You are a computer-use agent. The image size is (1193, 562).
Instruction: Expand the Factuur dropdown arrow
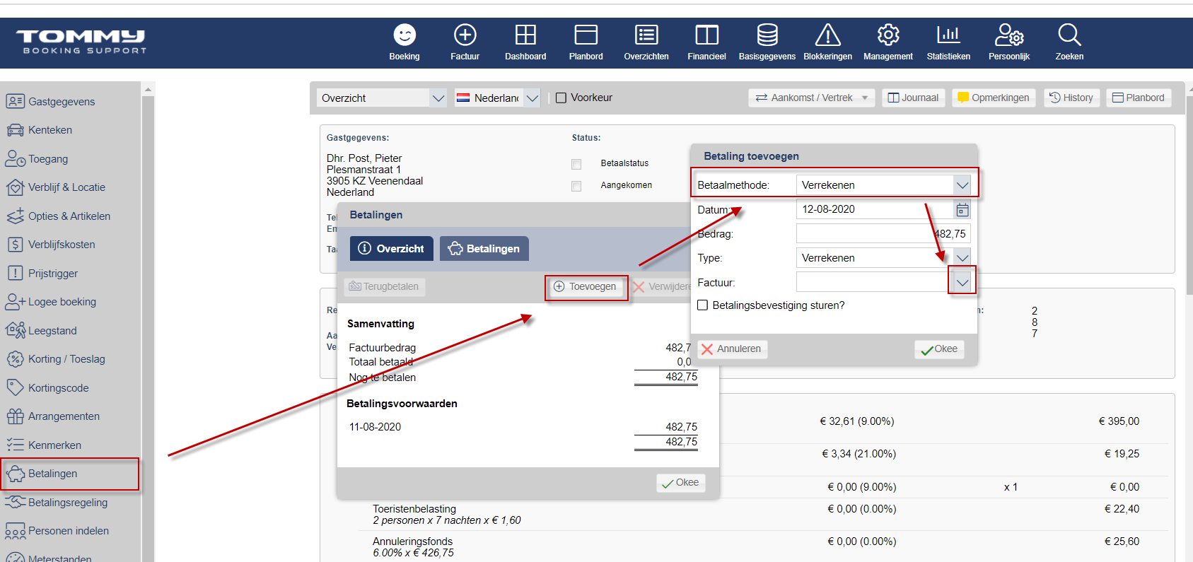(962, 282)
